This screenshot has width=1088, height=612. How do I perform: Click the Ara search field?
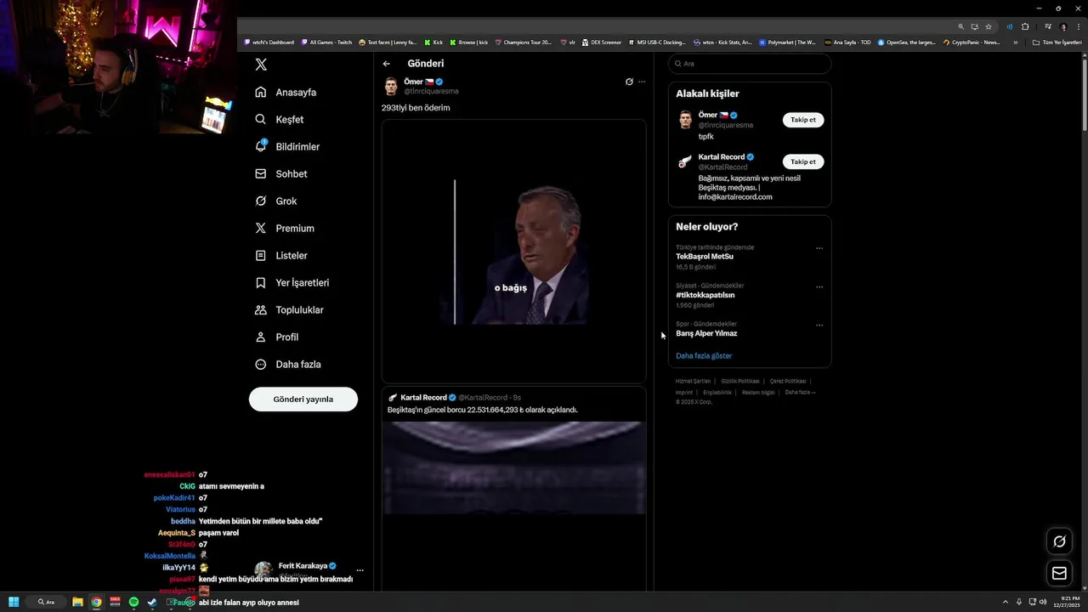coord(750,64)
